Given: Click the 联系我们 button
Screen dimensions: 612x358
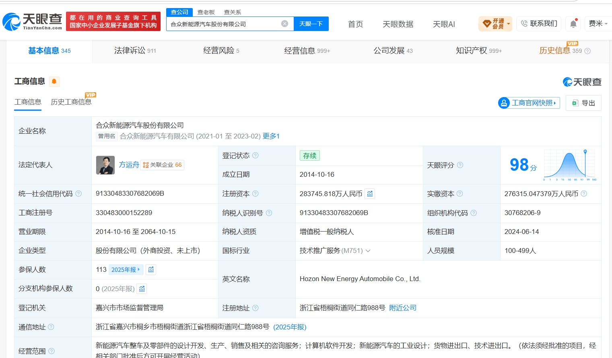Looking at the screenshot, I should (x=539, y=24).
